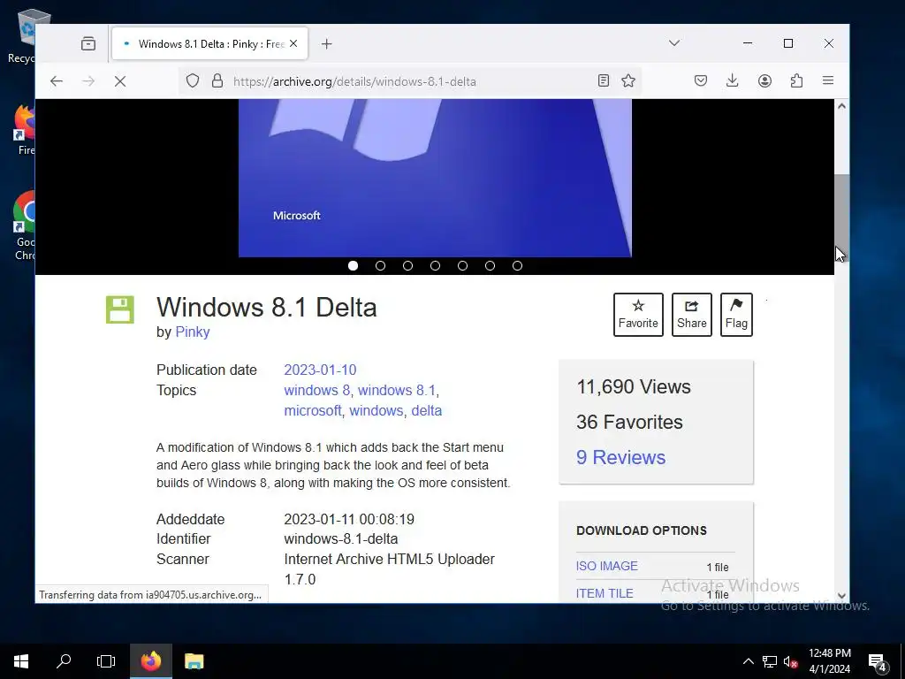Flag this archive item
The width and height of the screenshot is (905, 679).
(736, 315)
